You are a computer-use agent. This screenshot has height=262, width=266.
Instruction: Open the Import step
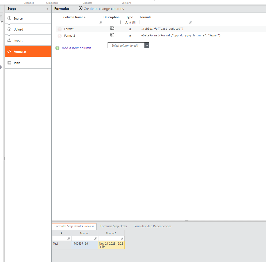[28, 40]
